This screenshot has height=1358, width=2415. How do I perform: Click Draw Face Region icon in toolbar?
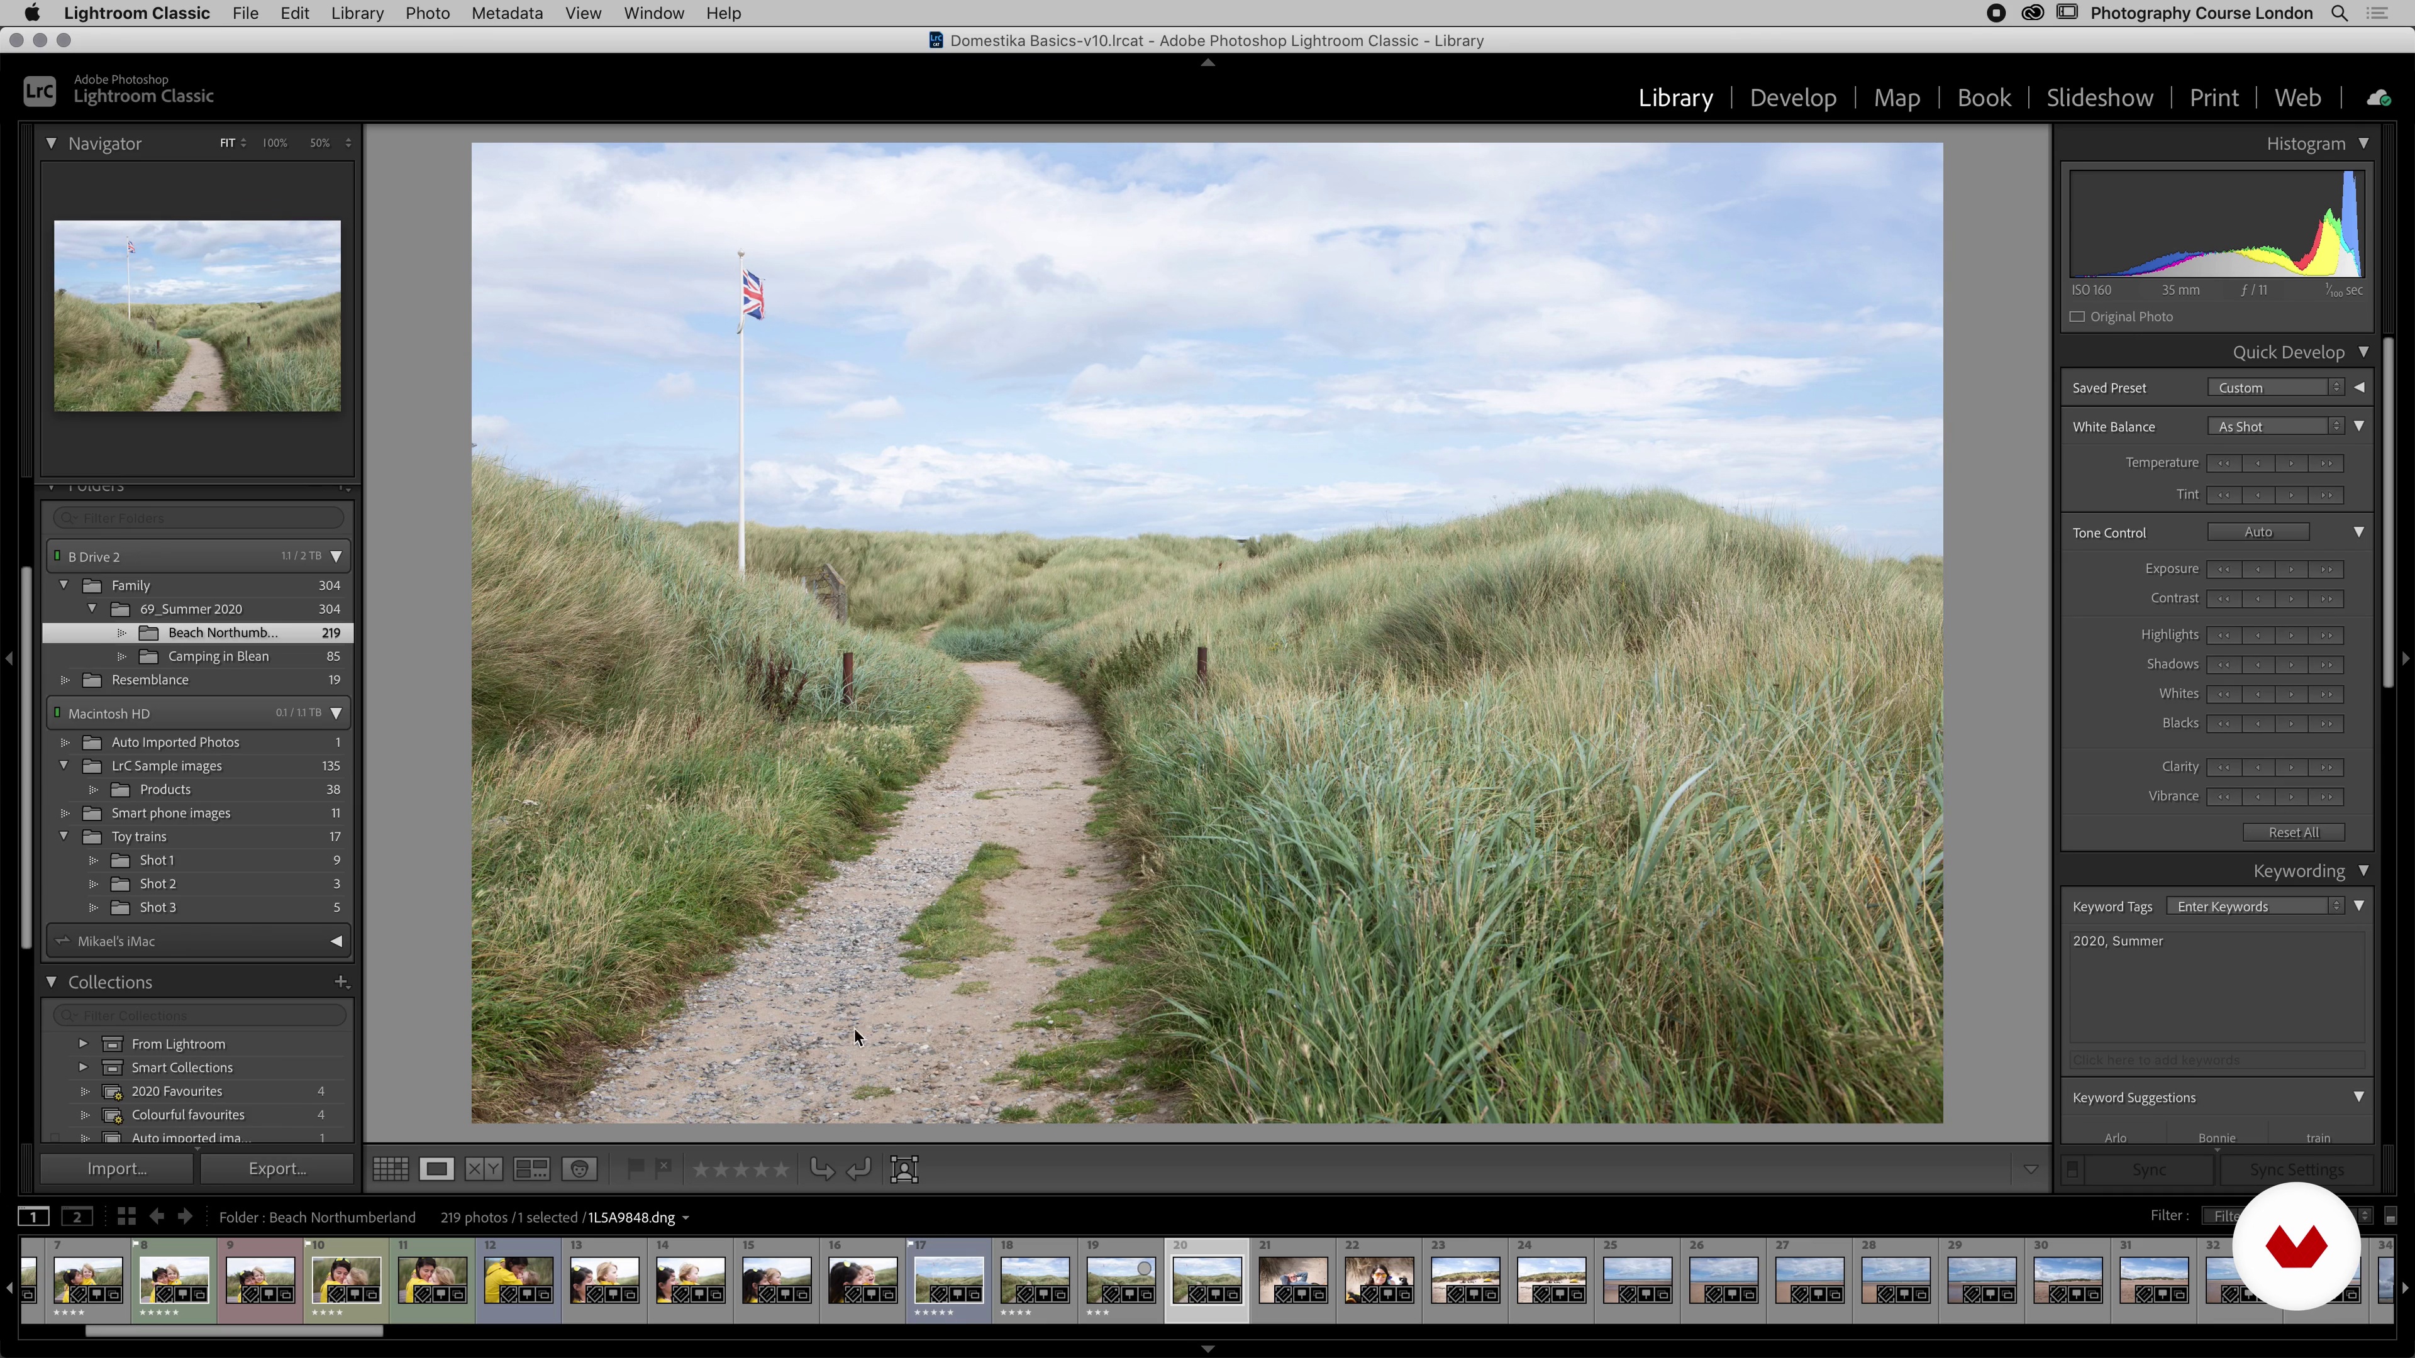(905, 1169)
